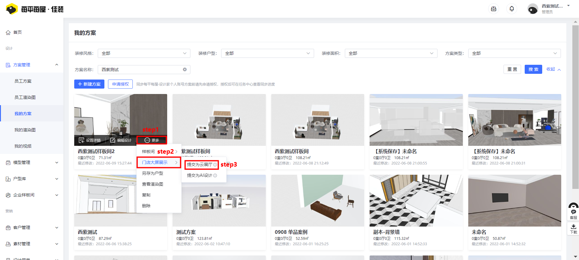The width and height of the screenshot is (579, 260).
Task: Open the 装修风格 dropdown
Action: 144,53
